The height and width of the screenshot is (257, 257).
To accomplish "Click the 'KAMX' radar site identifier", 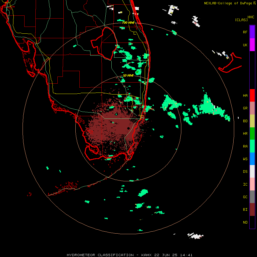I will tap(146, 255).
